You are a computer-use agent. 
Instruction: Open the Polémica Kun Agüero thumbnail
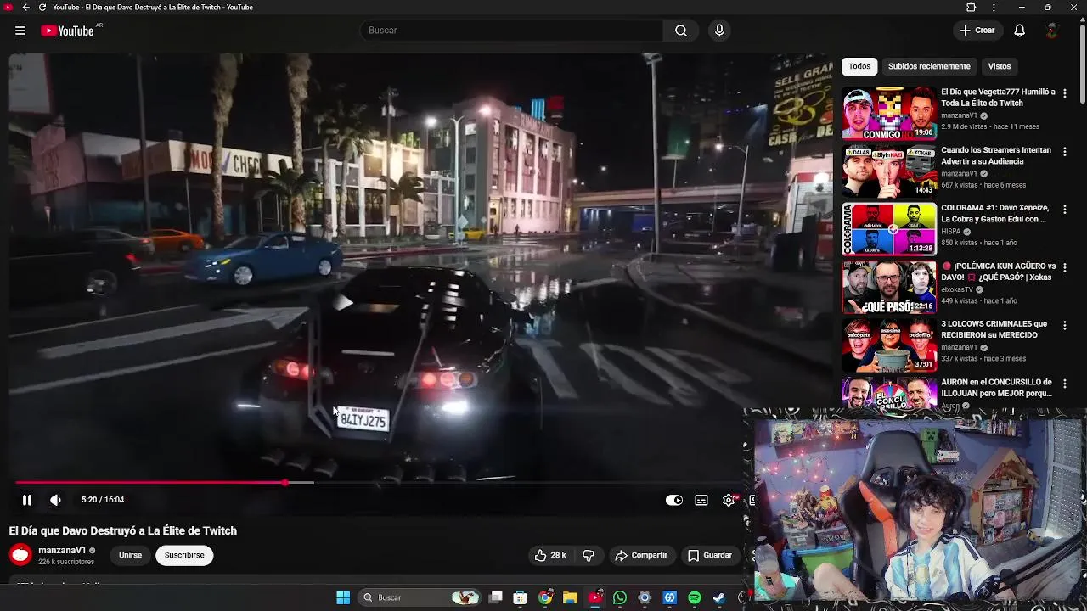889,287
